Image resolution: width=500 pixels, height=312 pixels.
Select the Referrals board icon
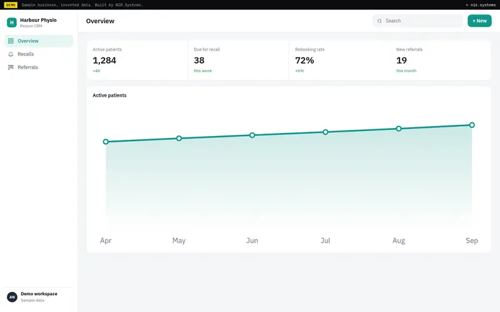[11, 67]
